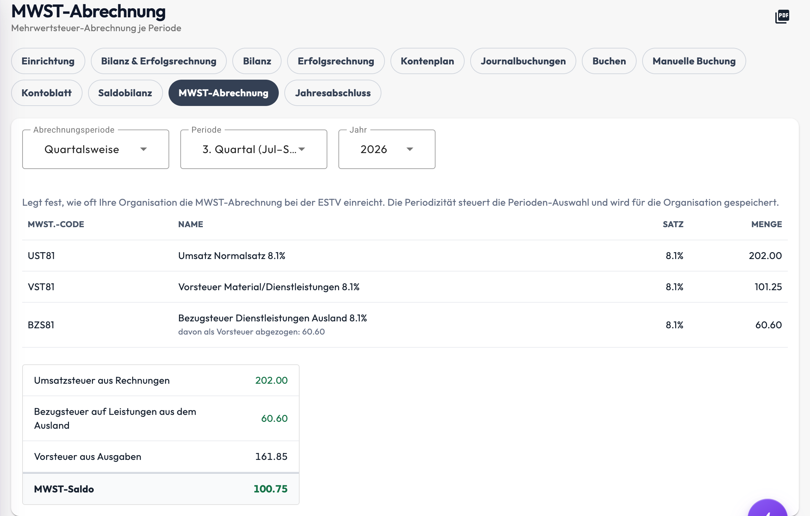Click the MENGE column header
Viewport: 810px width, 516px height.
click(766, 224)
